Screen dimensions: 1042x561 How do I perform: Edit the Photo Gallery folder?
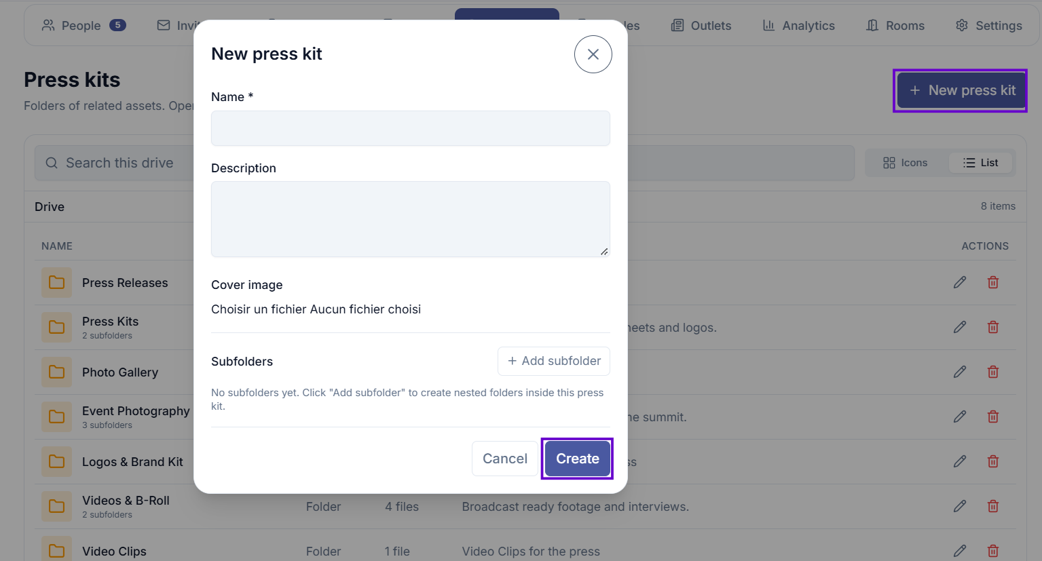pyautogui.click(x=959, y=372)
